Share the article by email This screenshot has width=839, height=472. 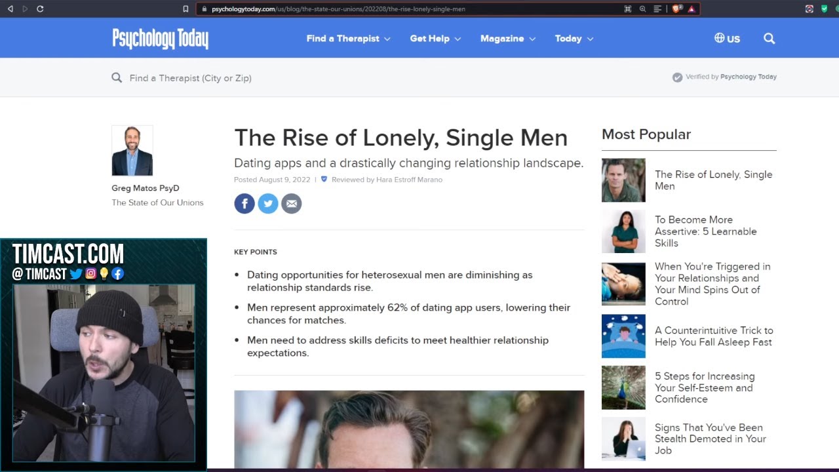(292, 204)
